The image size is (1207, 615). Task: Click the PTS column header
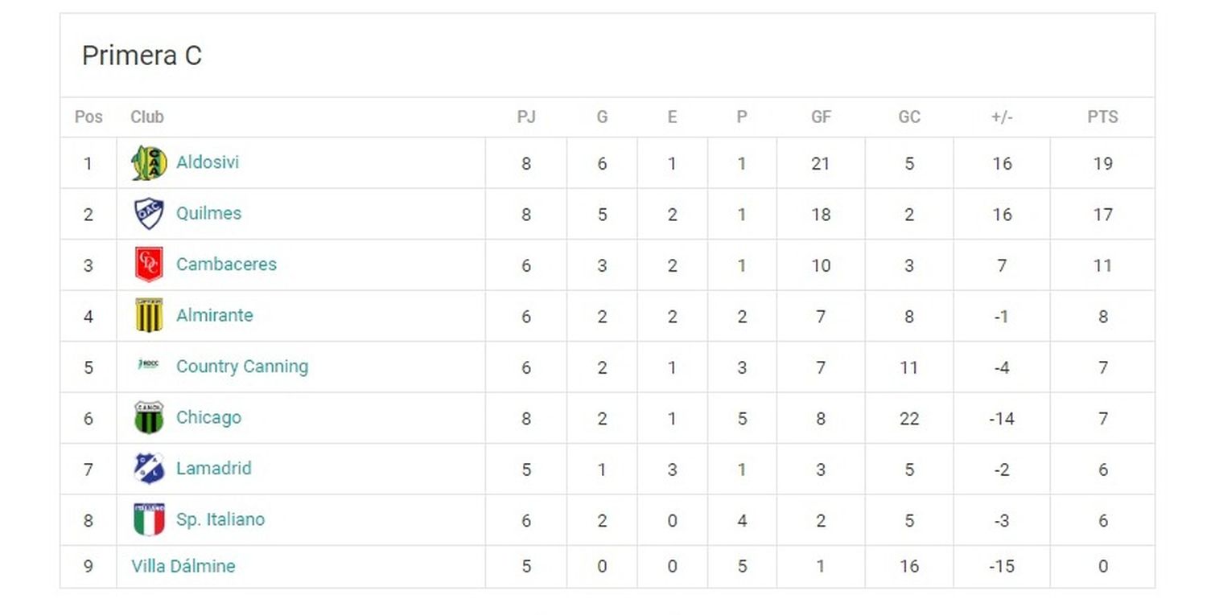click(1102, 117)
